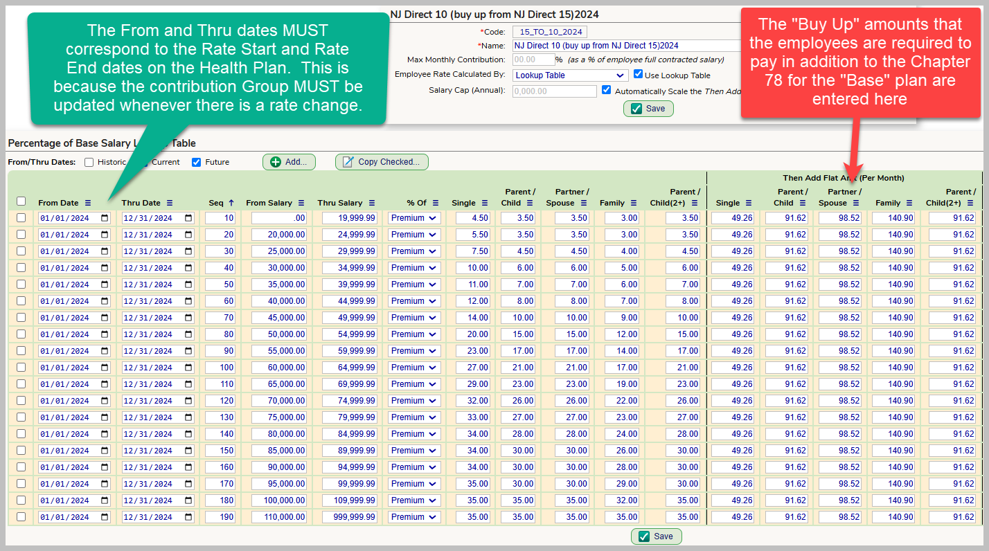This screenshot has width=989, height=551.
Task: Toggle the Automatically Scale checkbox
Action: click(x=606, y=90)
